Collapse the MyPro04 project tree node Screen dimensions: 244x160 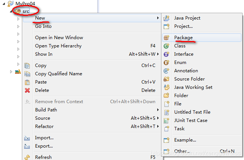point(4,4)
